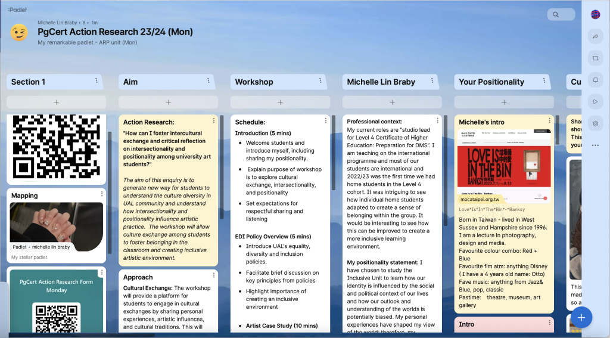
Task: Open Aim column options menu
Action: (208, 80)
